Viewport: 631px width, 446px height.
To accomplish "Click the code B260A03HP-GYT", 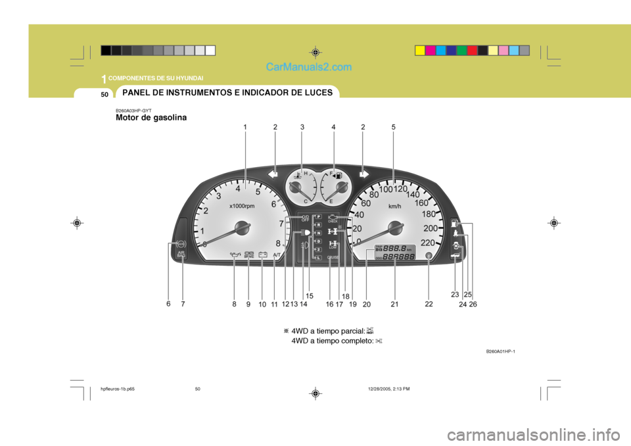I will (133, 111).
